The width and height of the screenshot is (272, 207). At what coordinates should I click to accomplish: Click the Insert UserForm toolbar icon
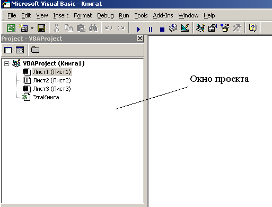coord(23,28)
